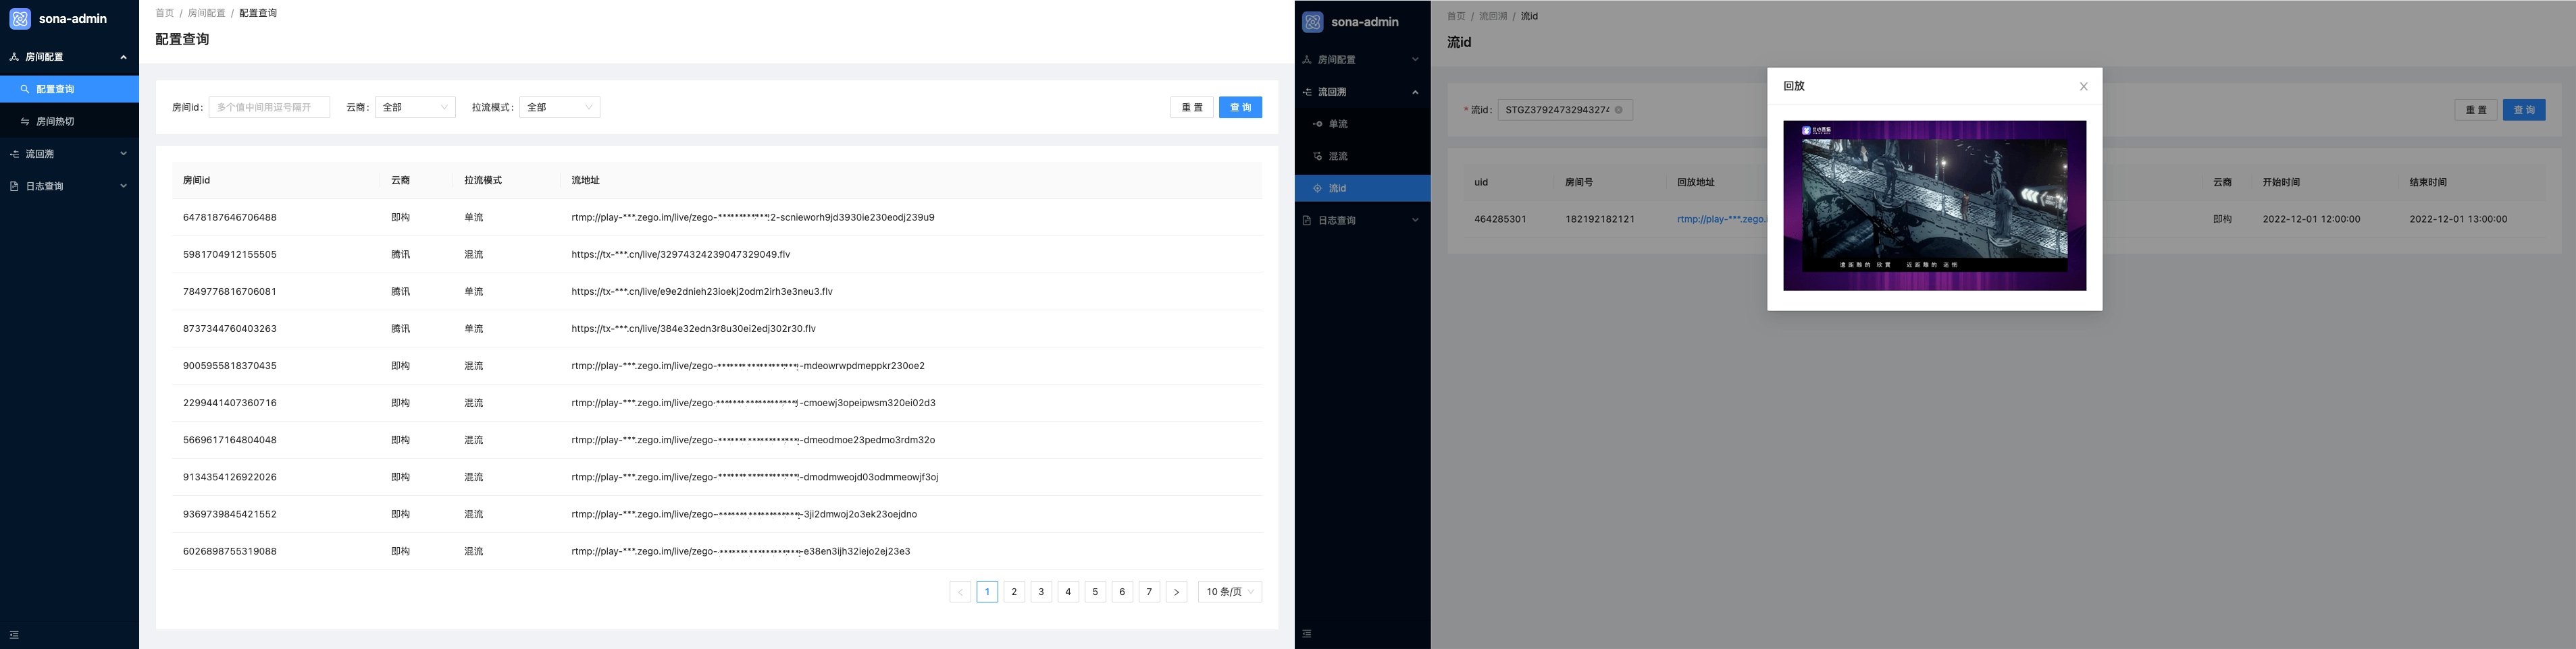
Task: Go to pagination page 5
Action: pos(1095,592)
